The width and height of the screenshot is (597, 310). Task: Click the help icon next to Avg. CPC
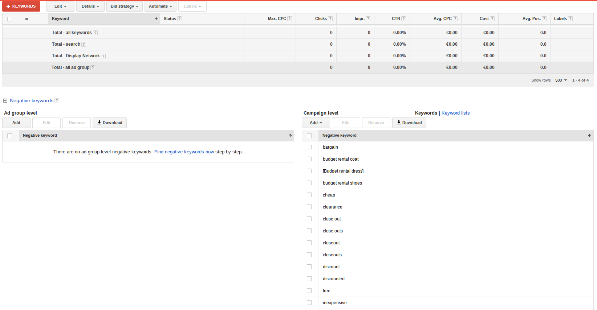pos(455,19)
